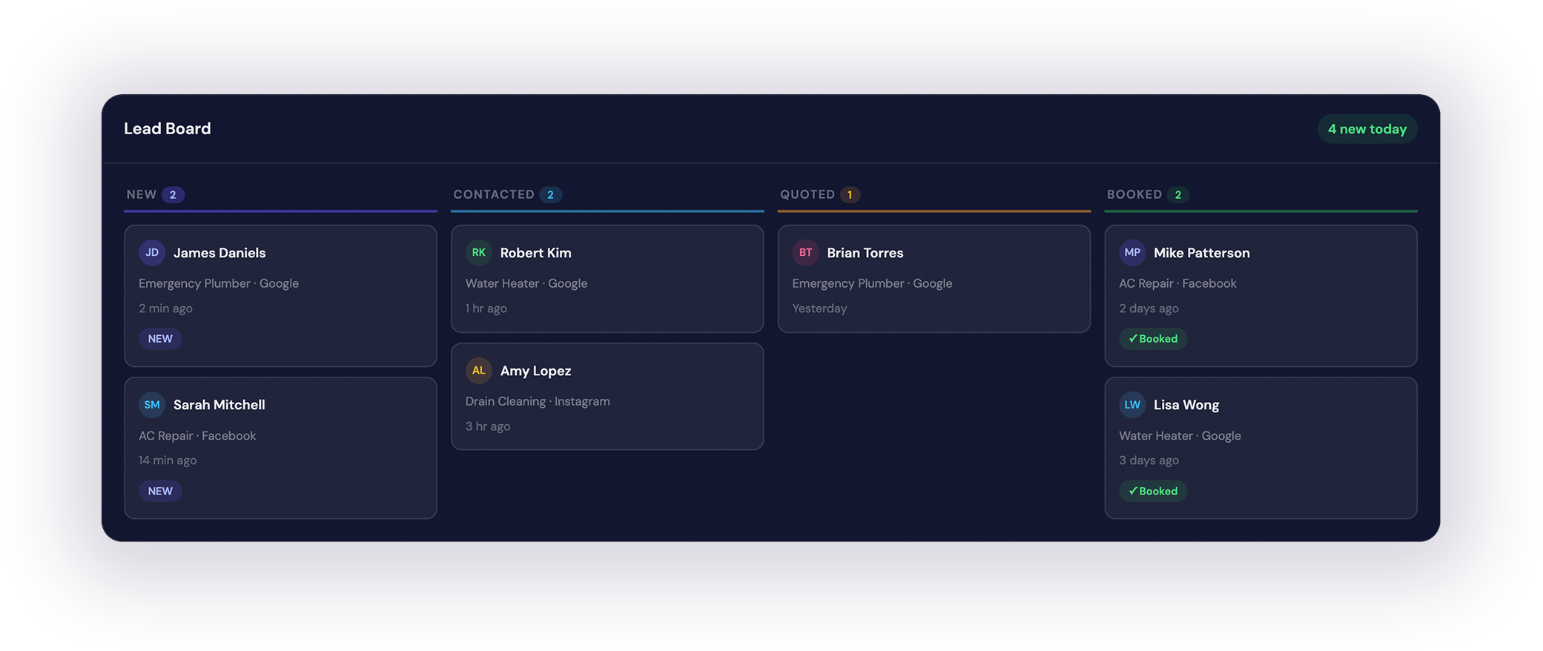Click Amy Lopez's AL avatar icon
This screenshot has height=651, width=1543.
[479, 371]
